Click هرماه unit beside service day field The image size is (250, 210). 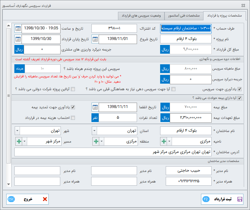[20, 69]
